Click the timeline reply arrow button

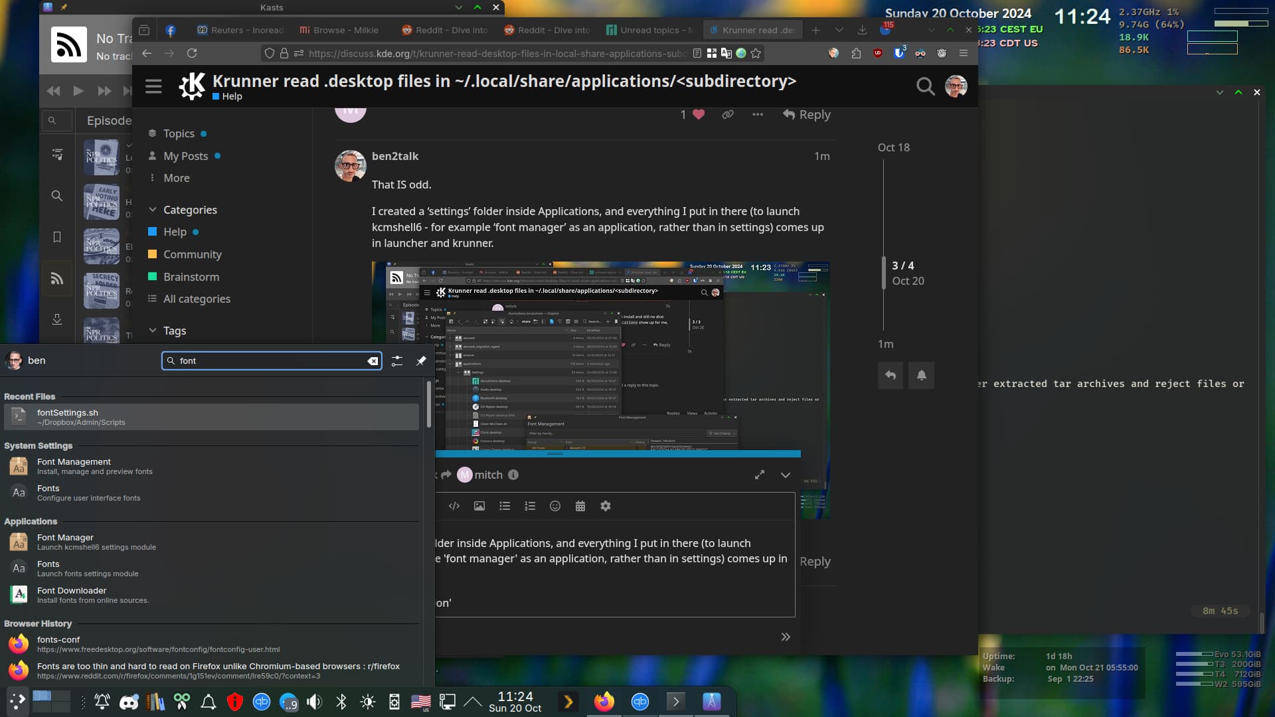891,376
